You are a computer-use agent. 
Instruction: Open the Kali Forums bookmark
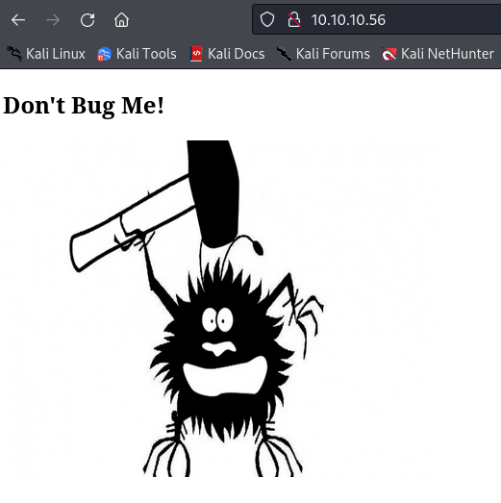[323, 54]
